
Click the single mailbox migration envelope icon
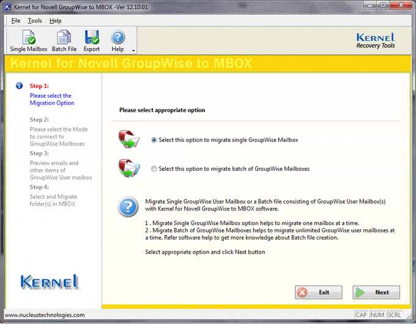coord(128,139)
